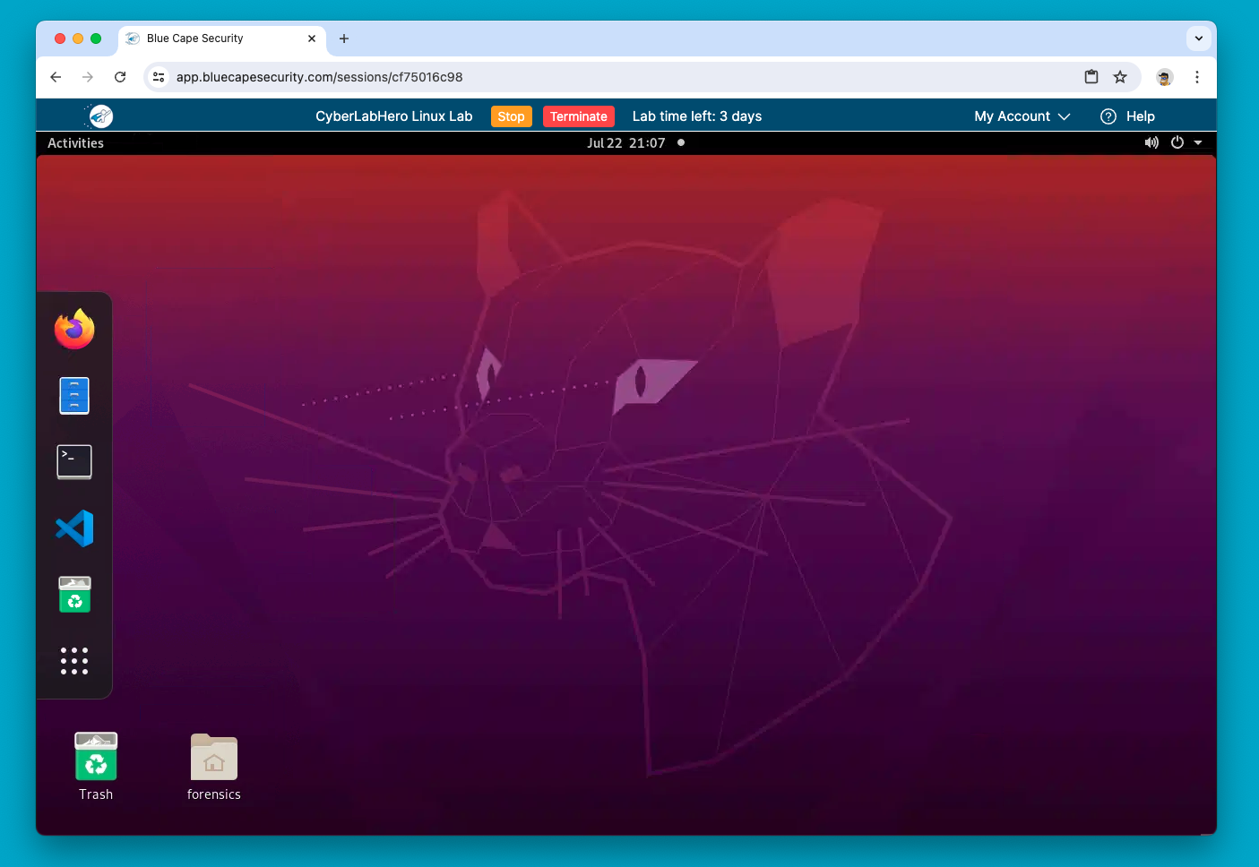Reload the page

120,77
